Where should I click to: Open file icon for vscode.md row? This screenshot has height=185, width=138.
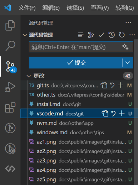(x=105, y=114)
